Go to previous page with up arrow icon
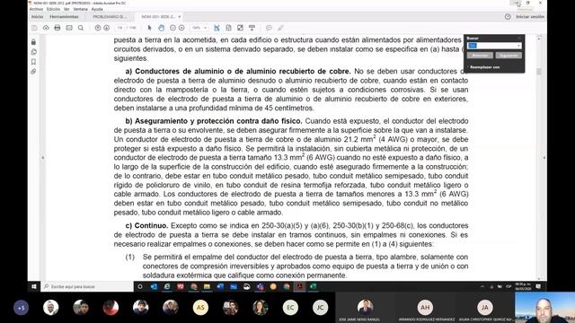This screenshot has width=575, height=323. click(x=98, y=28)
